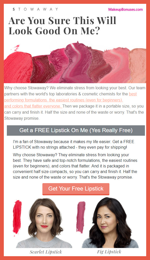Viewport: 150px width, 260px height.
Task: Open the MakeupBonuses.com watermark link
Action: coord(125,9)
